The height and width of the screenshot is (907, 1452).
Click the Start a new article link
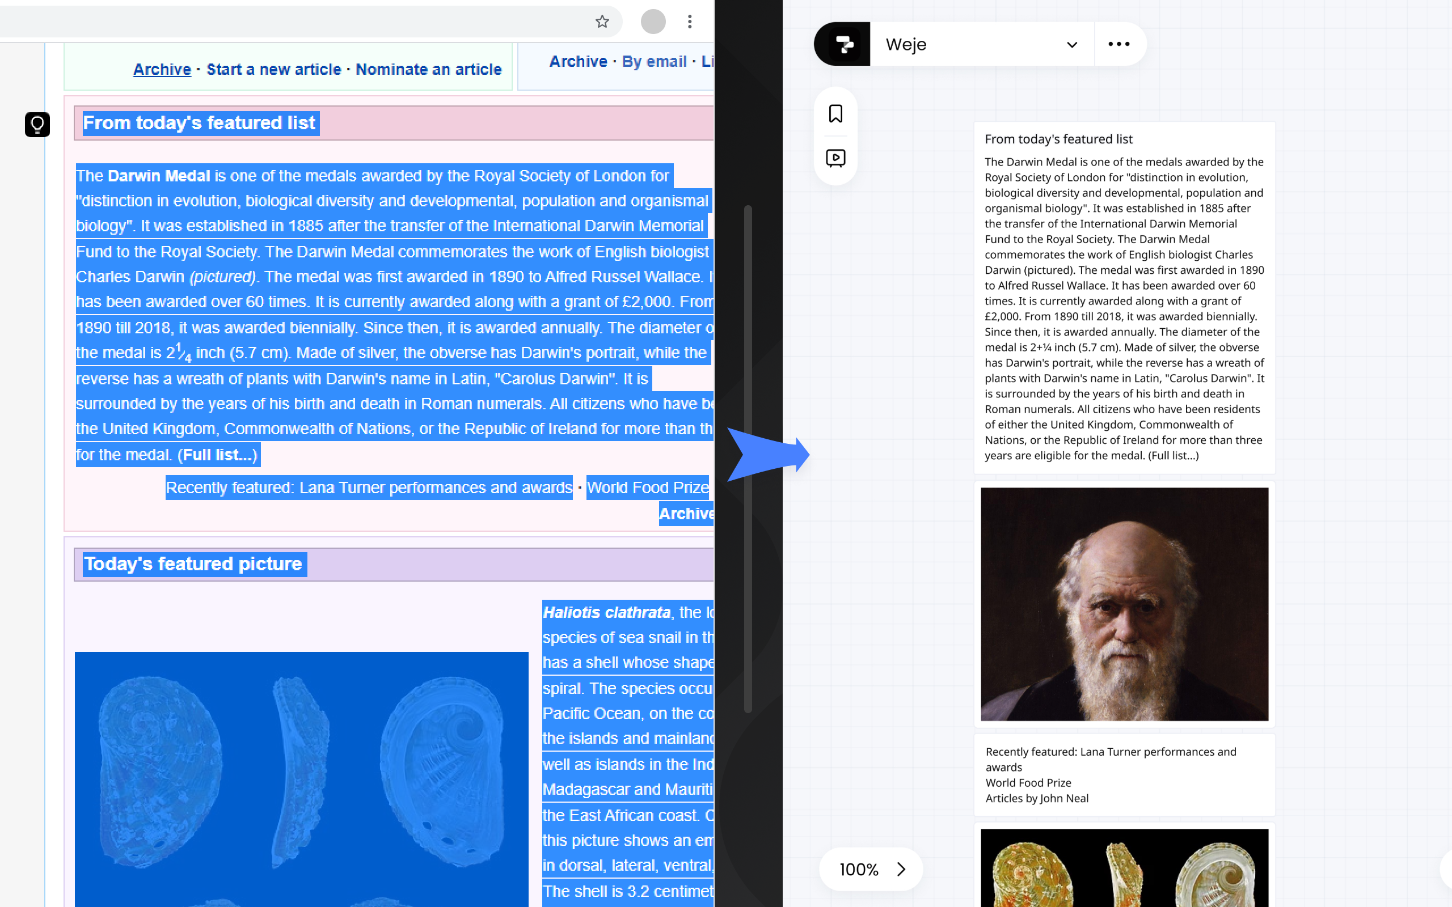point(275,69)
